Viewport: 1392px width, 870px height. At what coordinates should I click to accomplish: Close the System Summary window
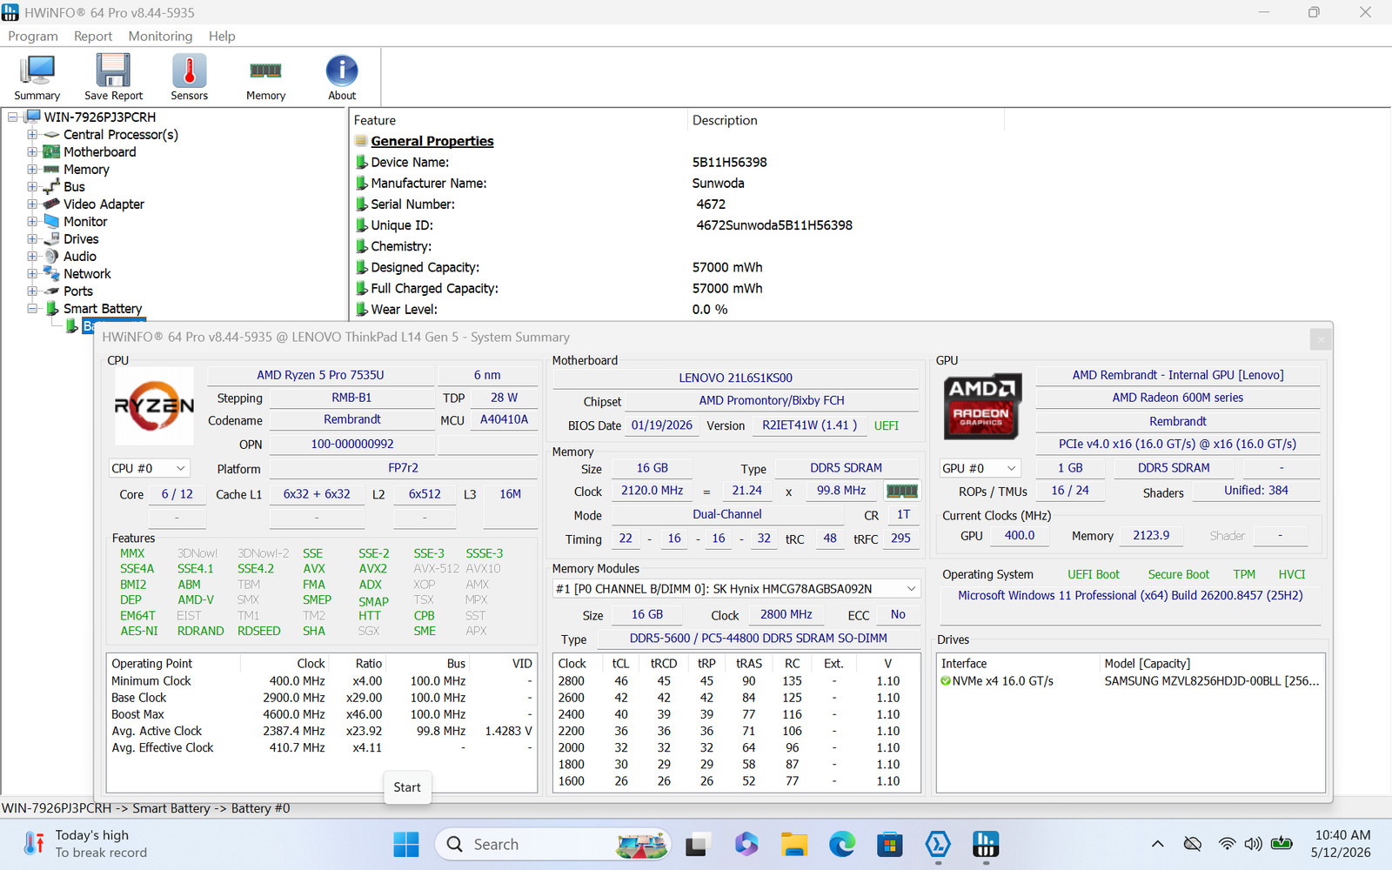tap(1321, 338)
